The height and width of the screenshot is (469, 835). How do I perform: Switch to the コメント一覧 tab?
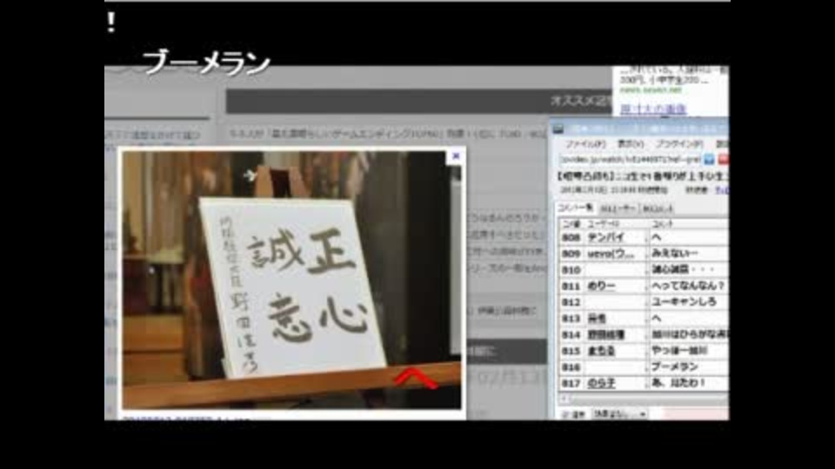coord(575,208)
